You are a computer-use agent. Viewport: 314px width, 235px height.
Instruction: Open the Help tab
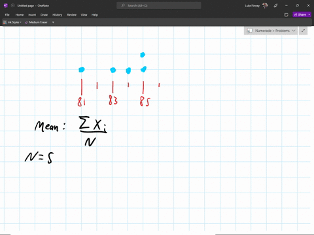(x=95, y=15)
